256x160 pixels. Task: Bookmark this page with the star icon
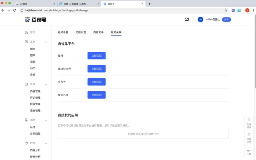(x=226, y=10)
